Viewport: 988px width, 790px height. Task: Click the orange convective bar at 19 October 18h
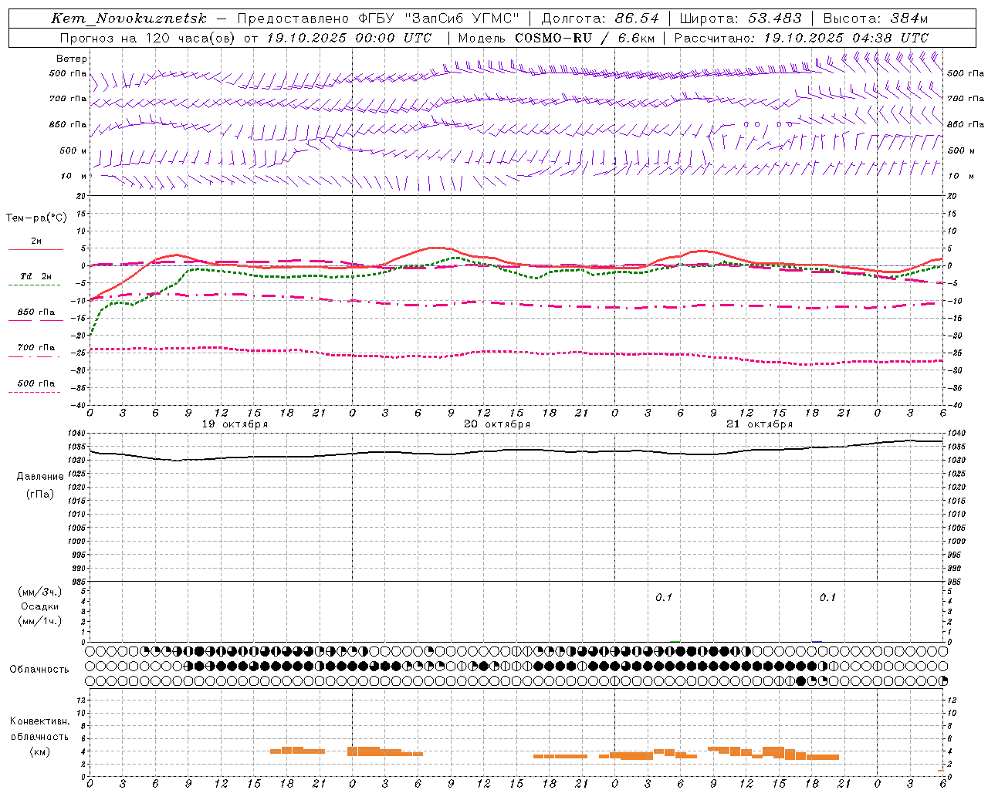pyautogui.click(x=286, y=750)
